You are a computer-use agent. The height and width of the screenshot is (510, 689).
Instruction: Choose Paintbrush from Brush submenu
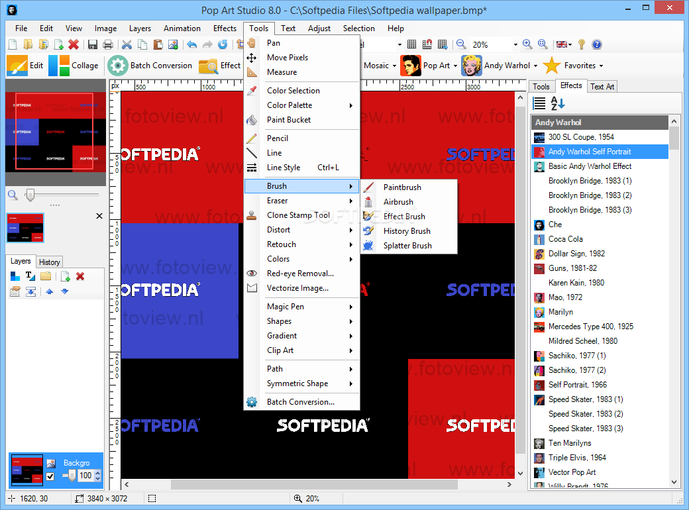(x=409, y=187)
